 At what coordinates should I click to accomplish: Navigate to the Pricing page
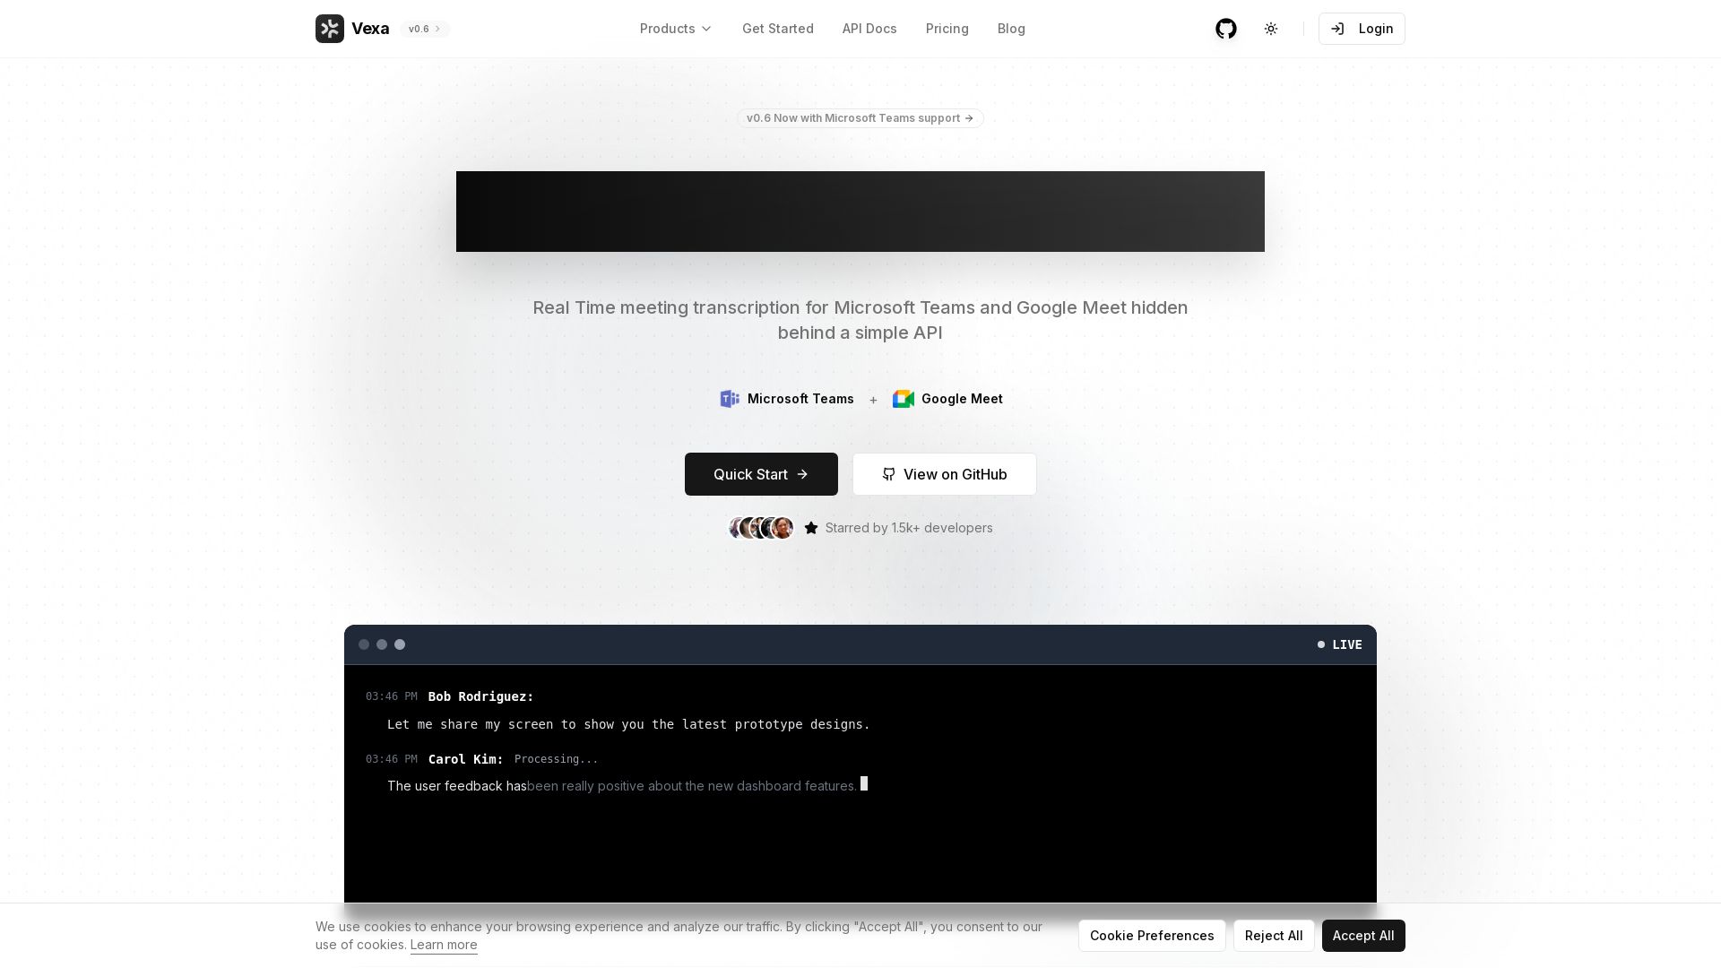pyautogui.click(x=947, y=29)
